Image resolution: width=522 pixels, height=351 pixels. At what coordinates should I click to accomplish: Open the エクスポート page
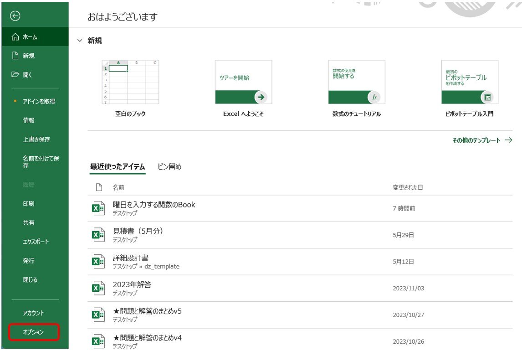[35, 242]
